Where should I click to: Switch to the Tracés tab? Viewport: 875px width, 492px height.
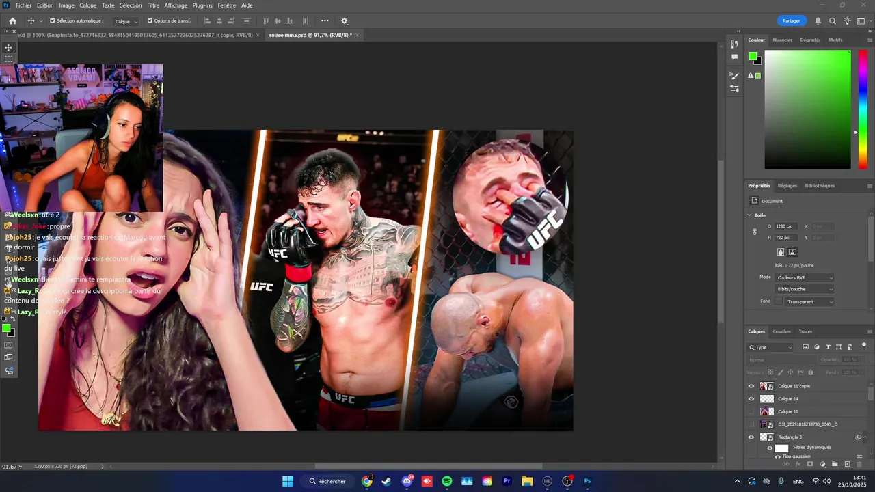[x=805, y=331]
